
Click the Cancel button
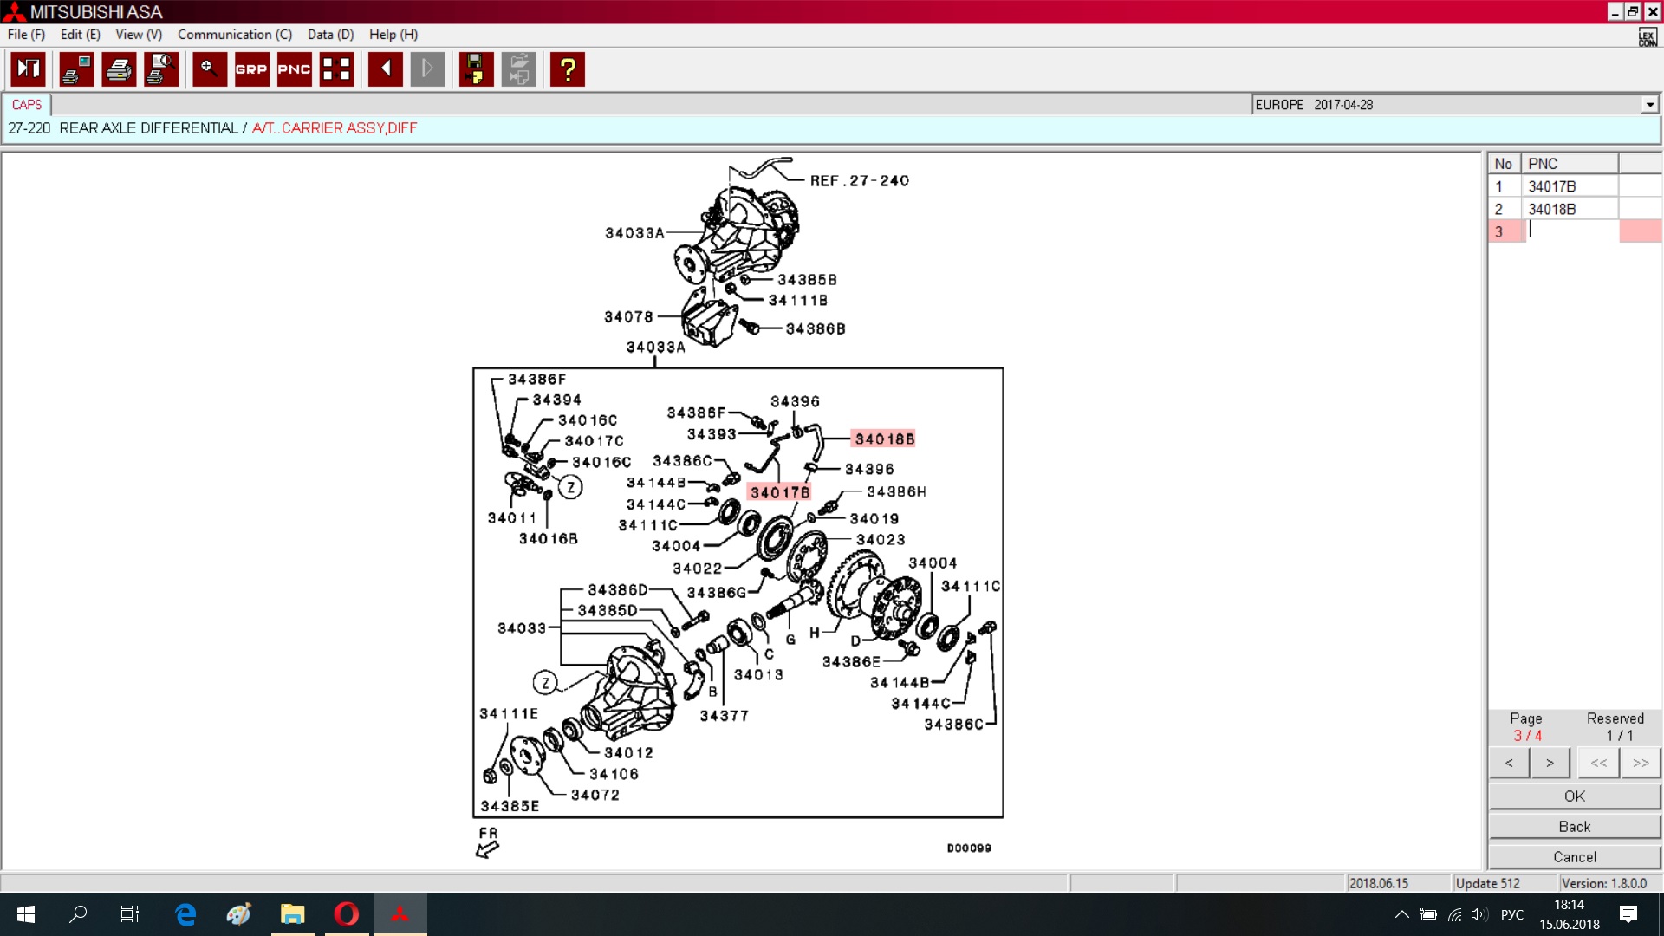tap(1574, 857)
